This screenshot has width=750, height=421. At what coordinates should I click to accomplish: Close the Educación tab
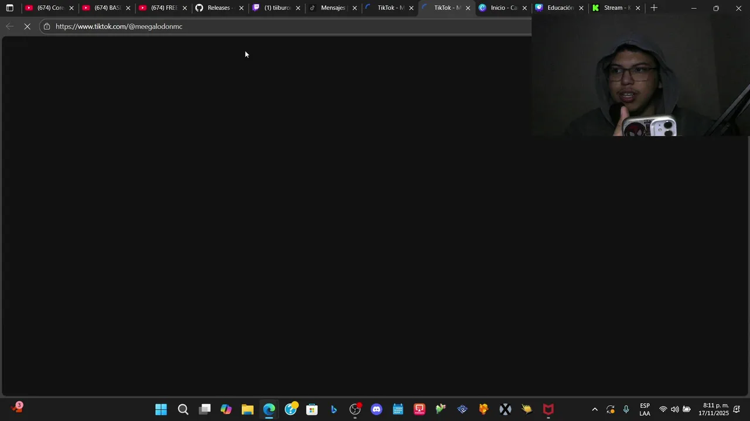(x=581, y=8)
